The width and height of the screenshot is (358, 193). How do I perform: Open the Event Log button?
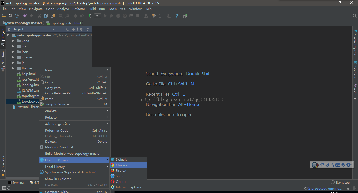coord(340,183)
